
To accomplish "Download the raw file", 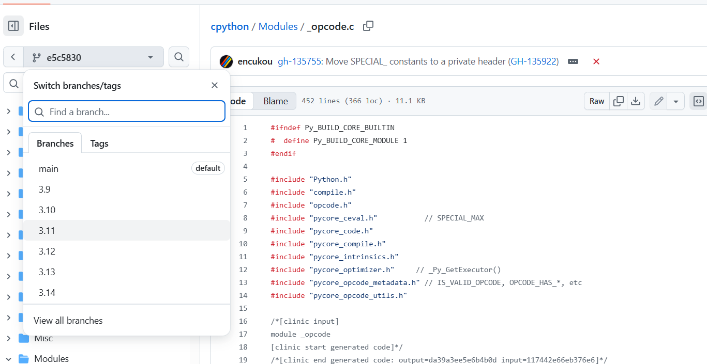I will pos(636,101).
